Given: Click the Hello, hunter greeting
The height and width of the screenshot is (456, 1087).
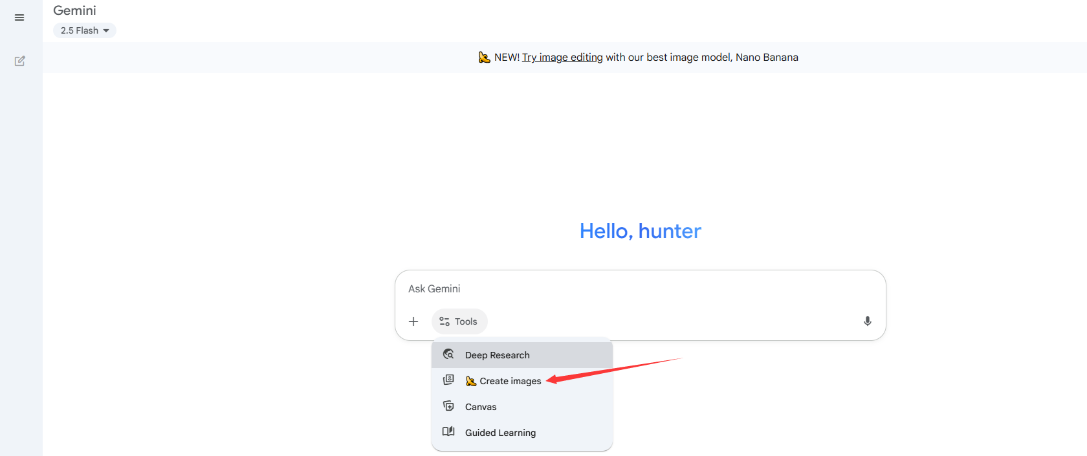Looking at the screenshot, I should click(x=641, y=231).
